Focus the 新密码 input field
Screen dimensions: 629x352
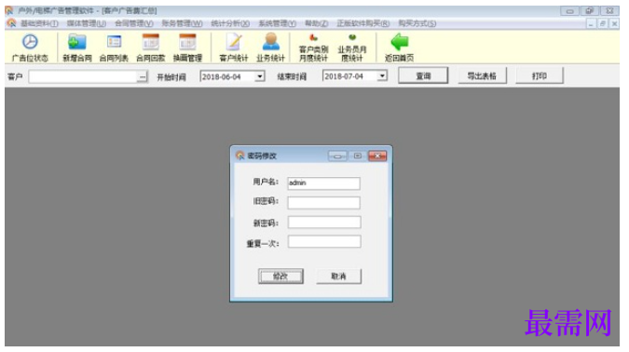324,223
